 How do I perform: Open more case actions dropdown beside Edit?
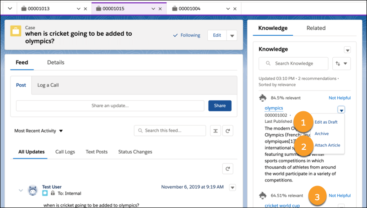[x=232, y=35]
